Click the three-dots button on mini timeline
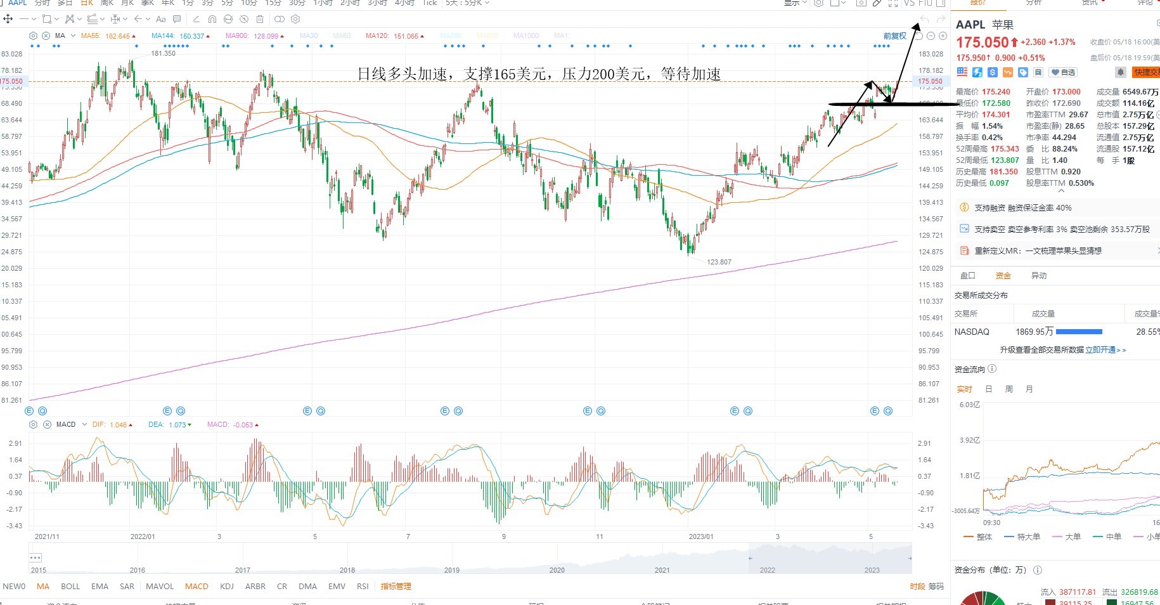 [x=35, y=557]
